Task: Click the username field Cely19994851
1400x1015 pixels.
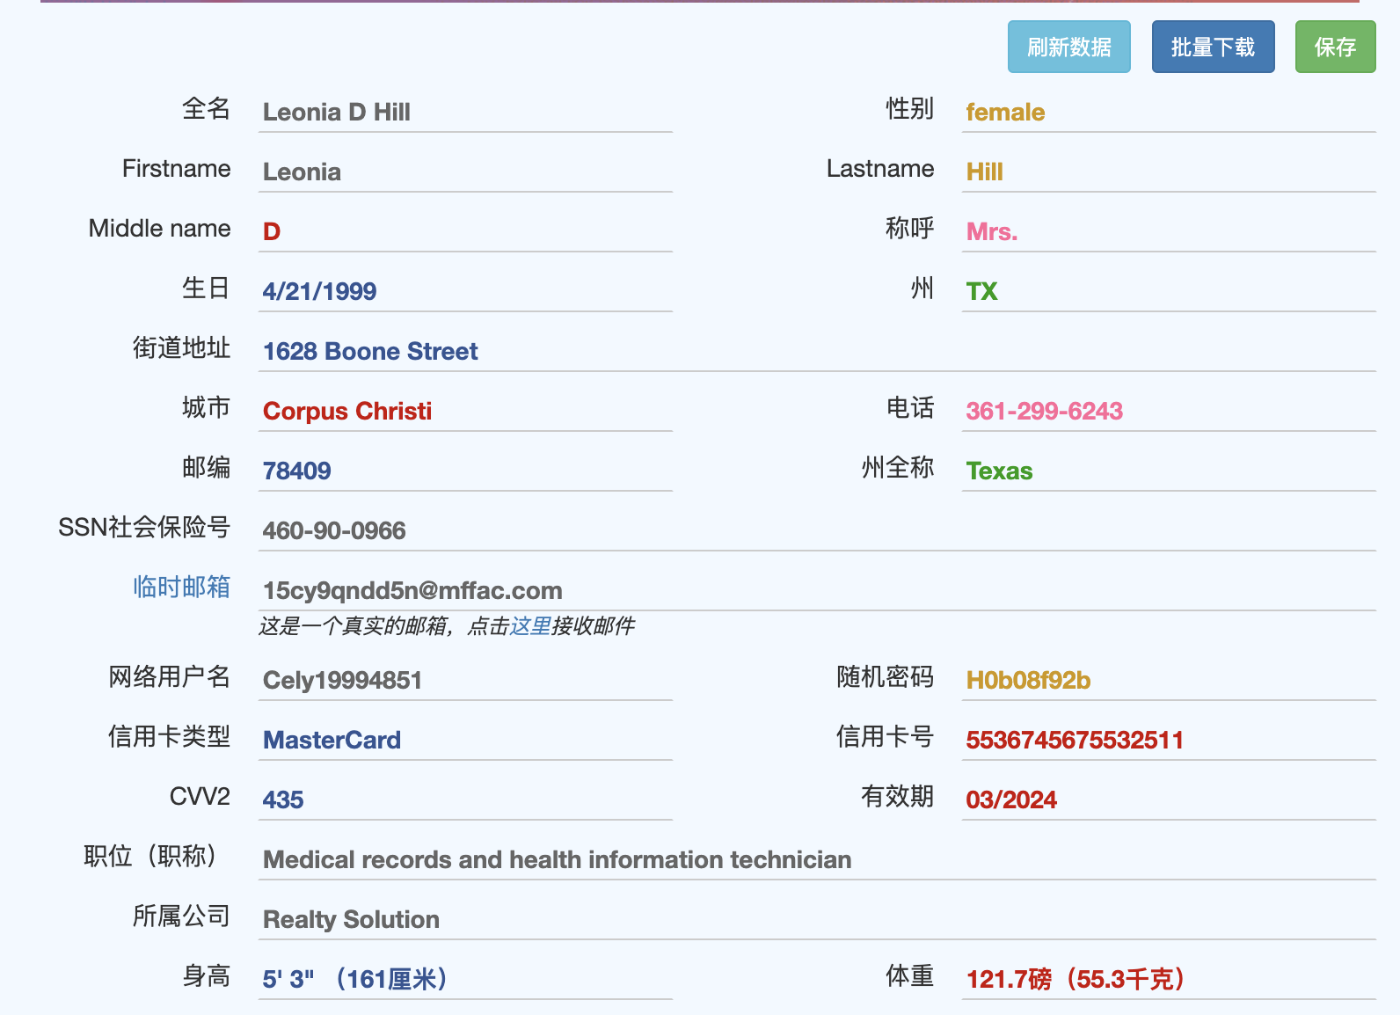Action: (x=465, y=680)
